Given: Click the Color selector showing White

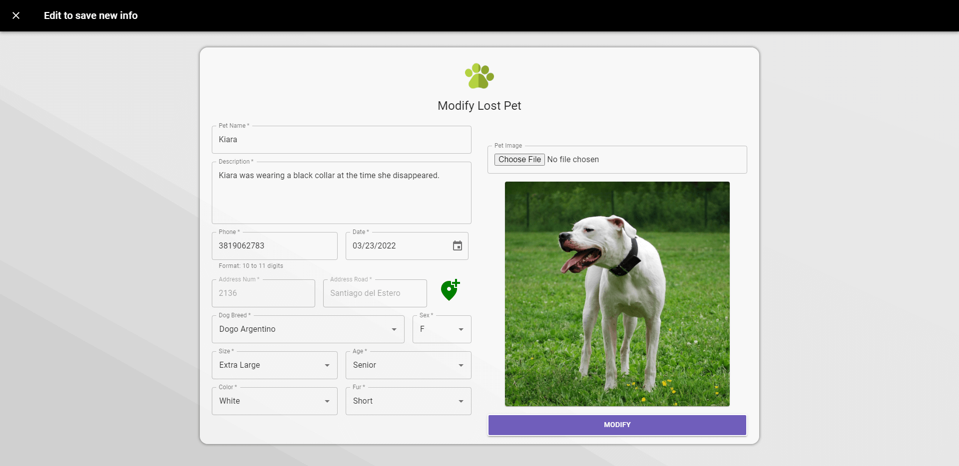Looking at the screenshot, I should 274,401.
